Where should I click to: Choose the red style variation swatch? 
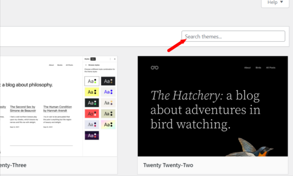click(x=91, y=114)
